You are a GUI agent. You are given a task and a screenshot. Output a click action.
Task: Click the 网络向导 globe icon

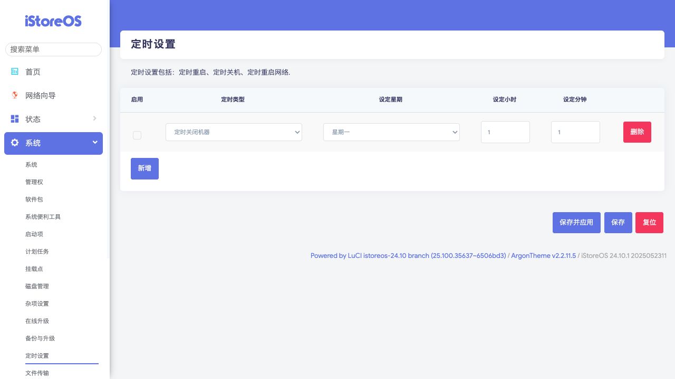(15, 95)
